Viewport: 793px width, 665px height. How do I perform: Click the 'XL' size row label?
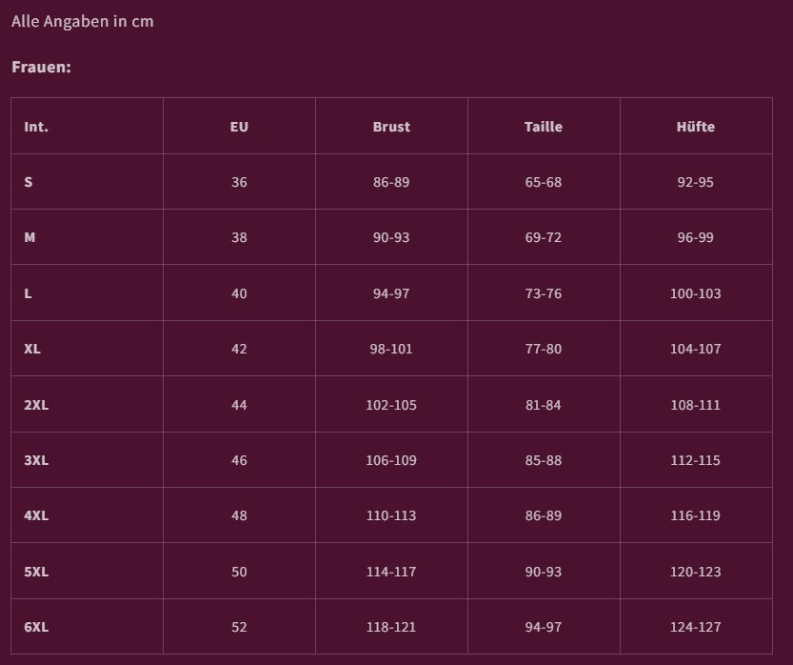tap(32, 349)
